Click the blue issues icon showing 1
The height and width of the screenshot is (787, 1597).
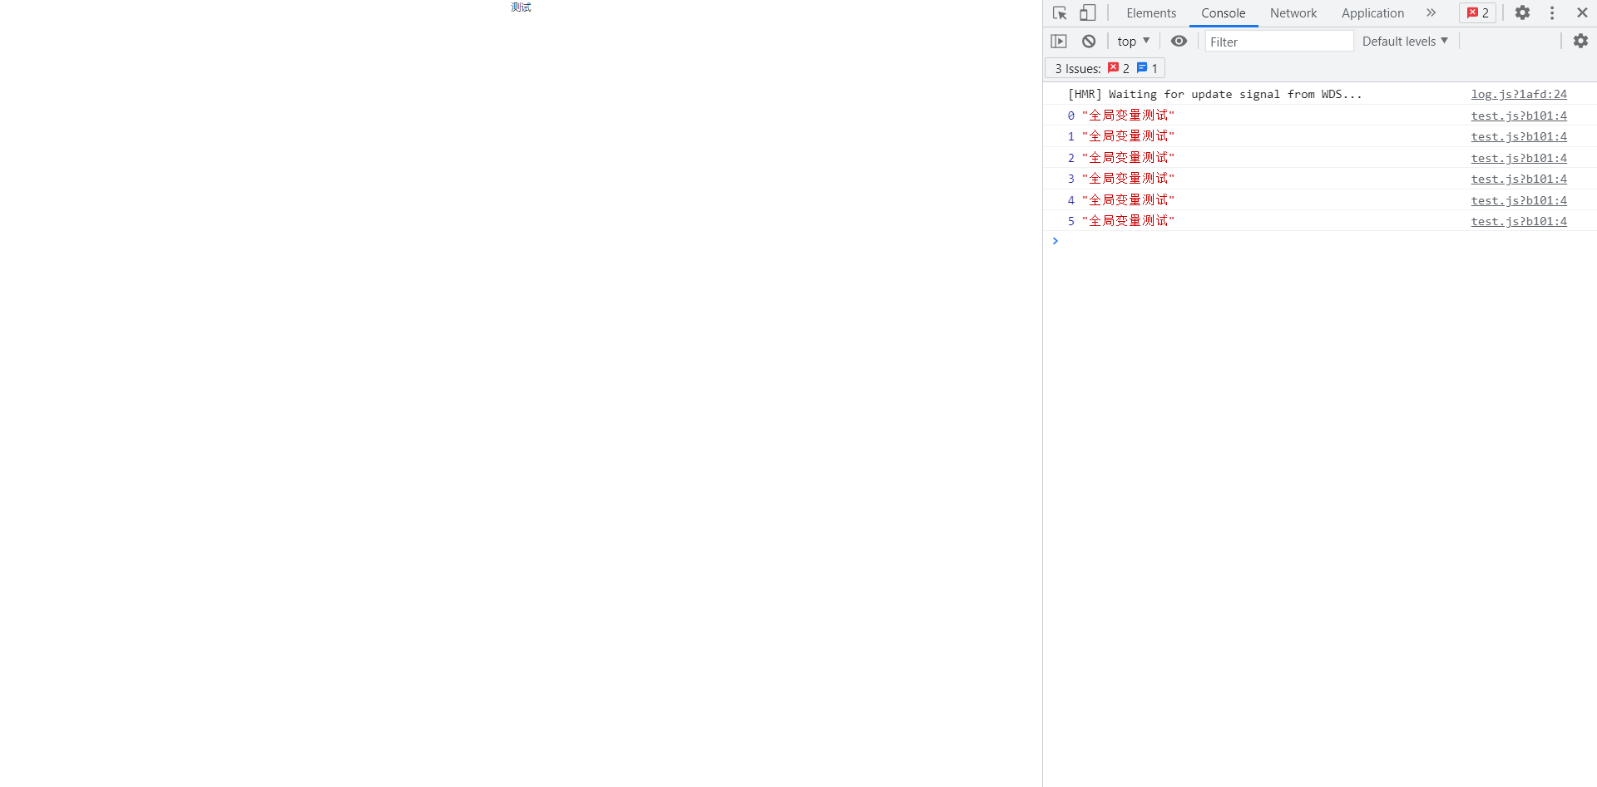tap(1147, 68)
